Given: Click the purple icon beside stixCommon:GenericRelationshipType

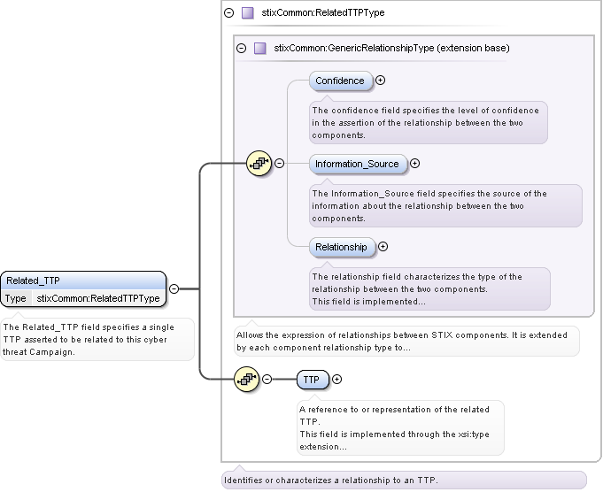Looking at the screenshot, I should (x=260, y=49).
